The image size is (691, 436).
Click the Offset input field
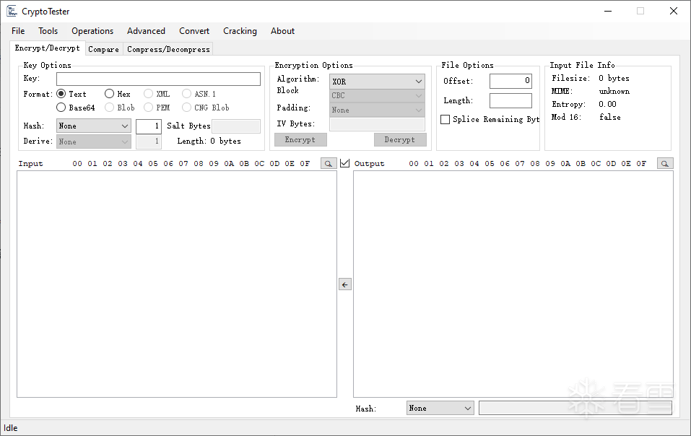point(510,81)
